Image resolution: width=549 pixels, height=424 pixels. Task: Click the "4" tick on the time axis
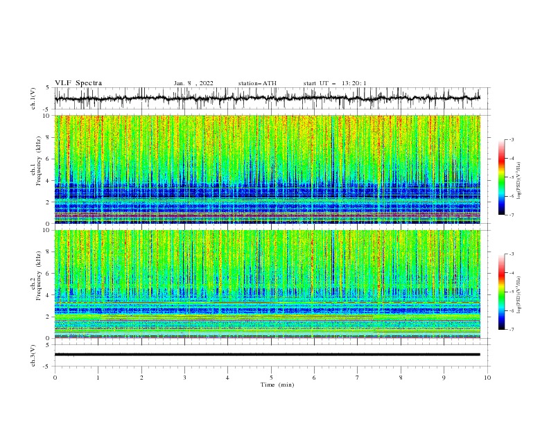[x=227, y=378]
